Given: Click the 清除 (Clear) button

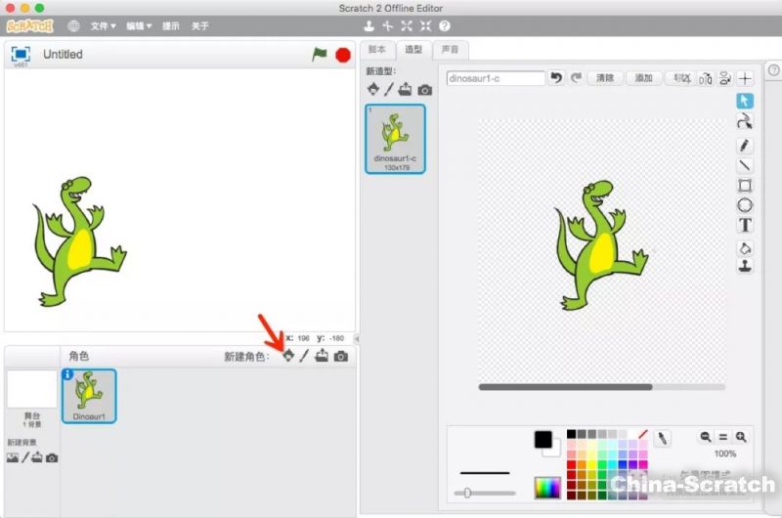Looking at the screenshot, I should (605, 78).
